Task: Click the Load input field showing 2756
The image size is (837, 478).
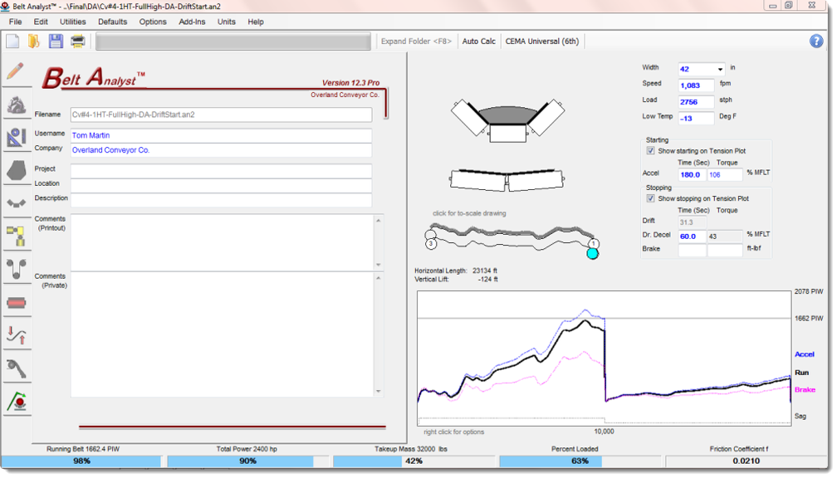Action: pos(696,102)
